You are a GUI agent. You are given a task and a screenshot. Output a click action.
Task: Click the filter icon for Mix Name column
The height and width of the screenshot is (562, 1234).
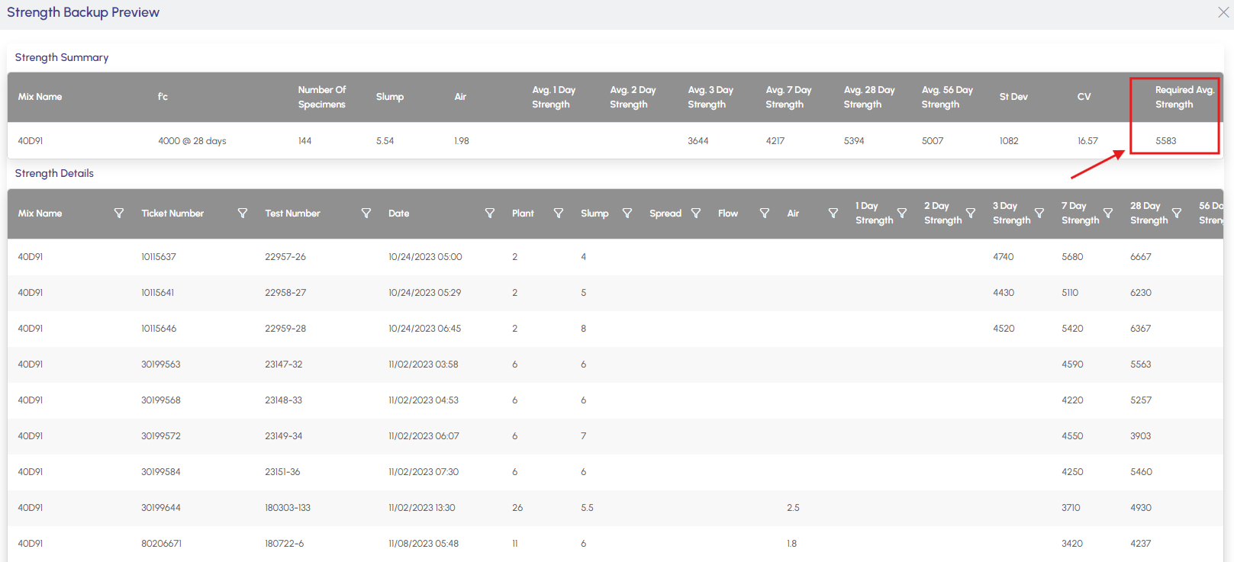(x=118, y=214)
